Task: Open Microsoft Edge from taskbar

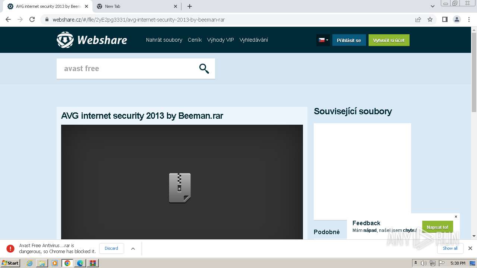Action: (80, 263)
